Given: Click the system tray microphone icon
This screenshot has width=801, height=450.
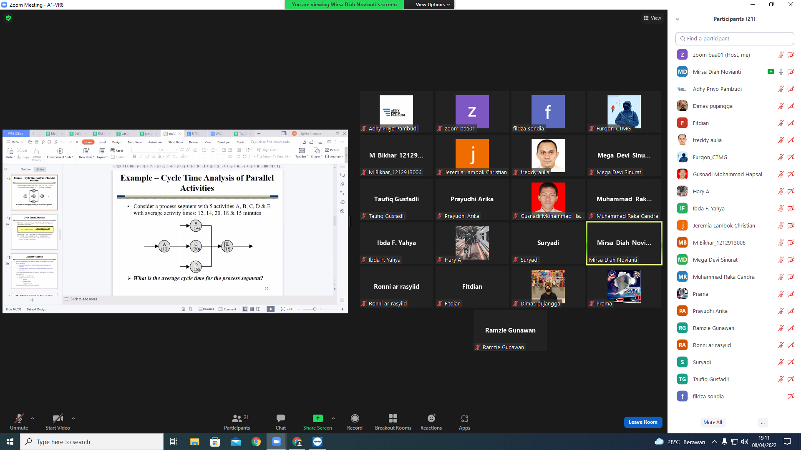Looking at the screenshot, I should (x=725, y=442).
